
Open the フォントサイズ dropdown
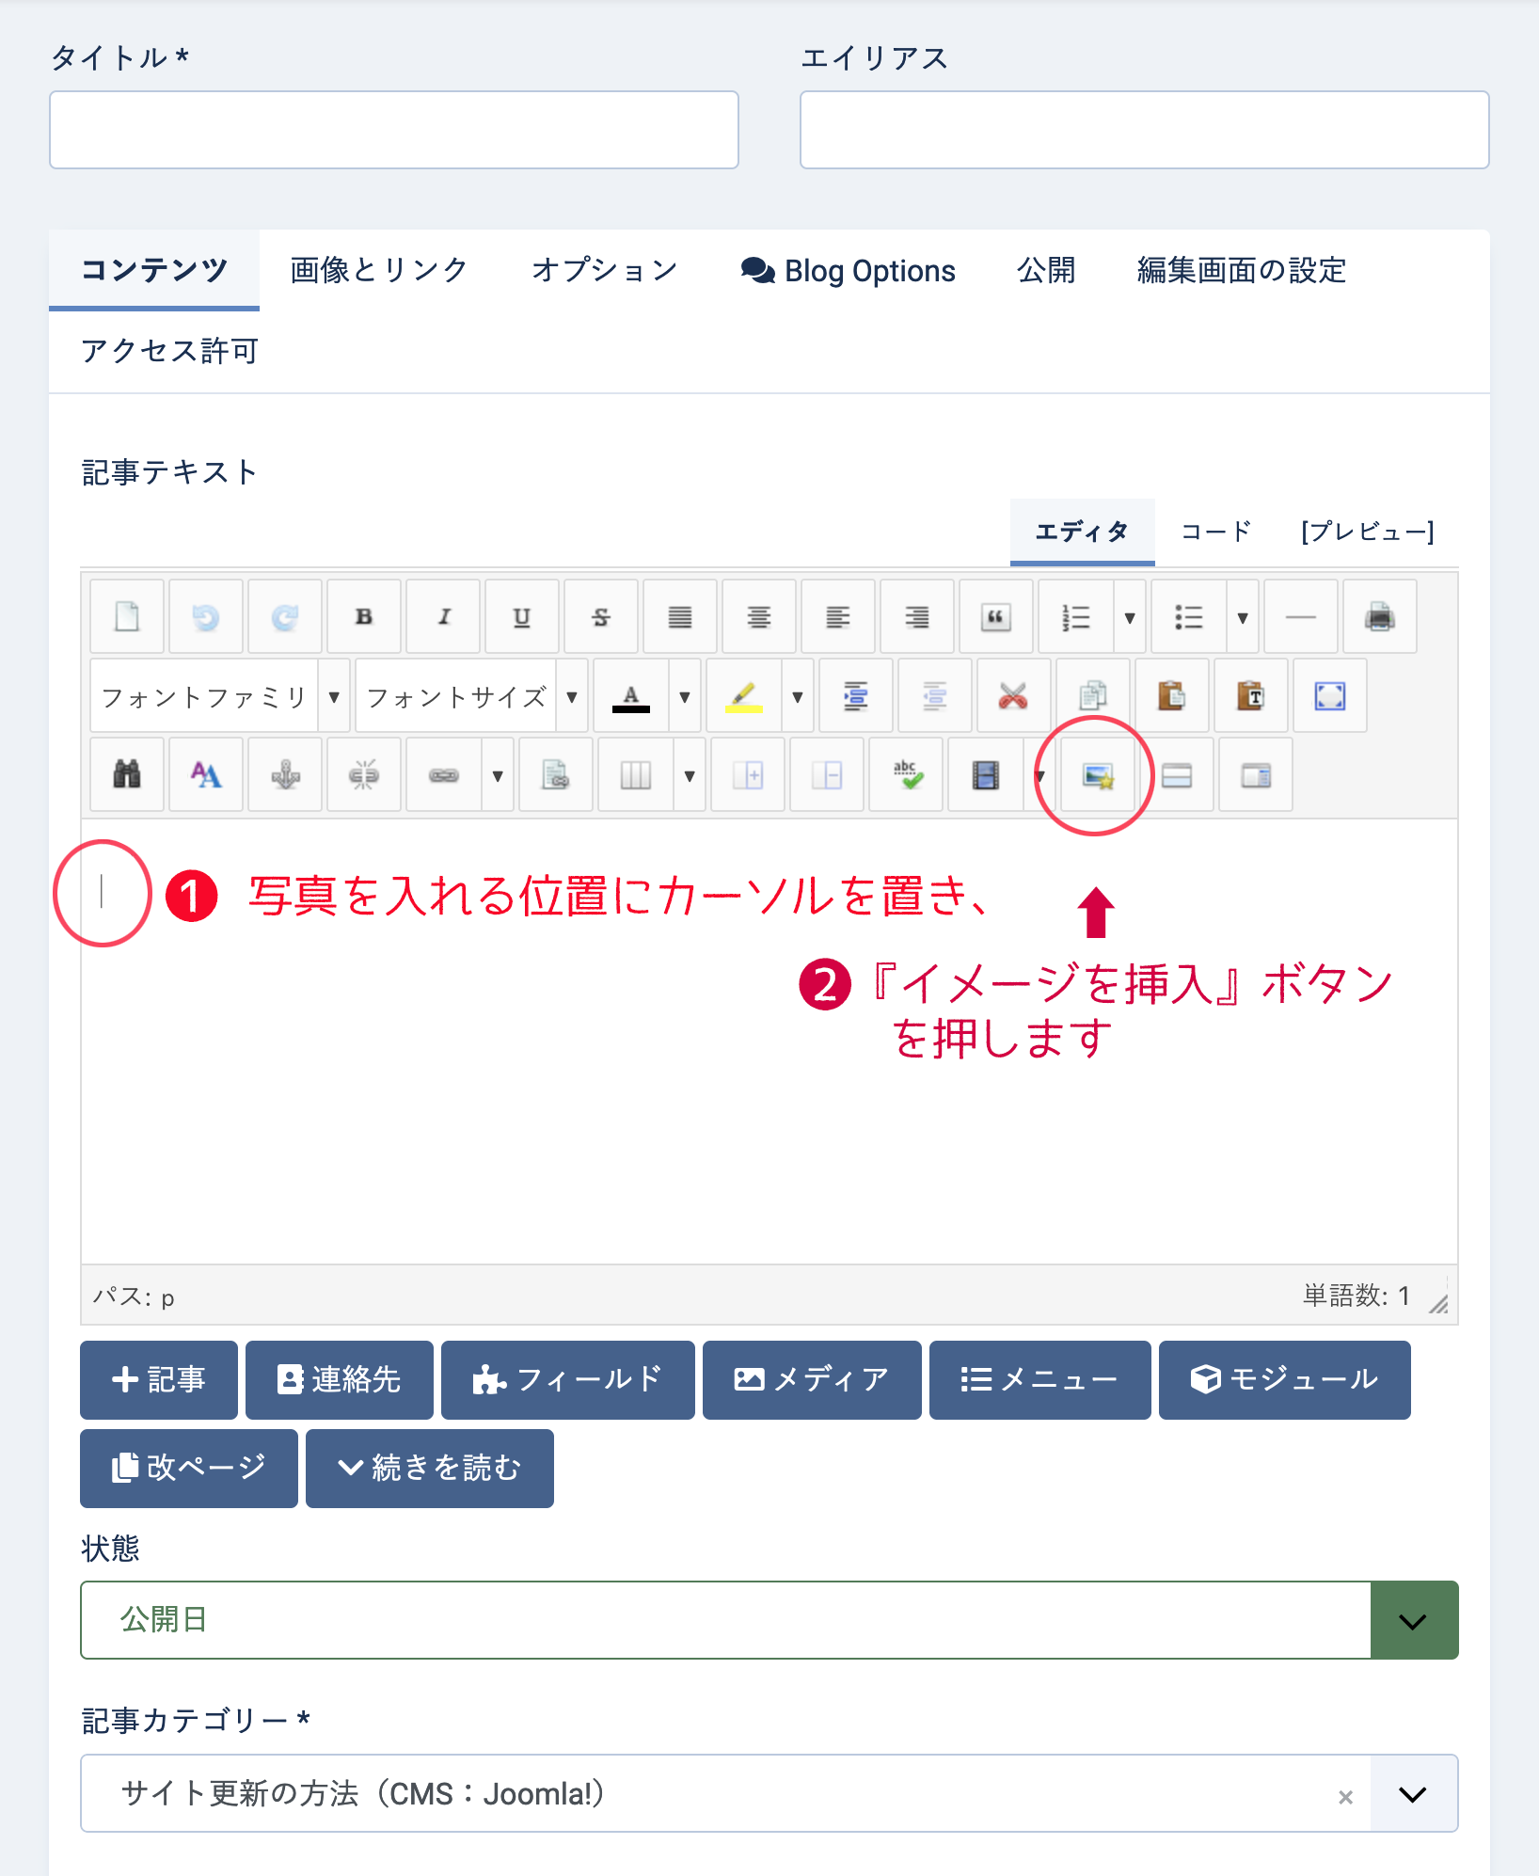tap(471, 696)
